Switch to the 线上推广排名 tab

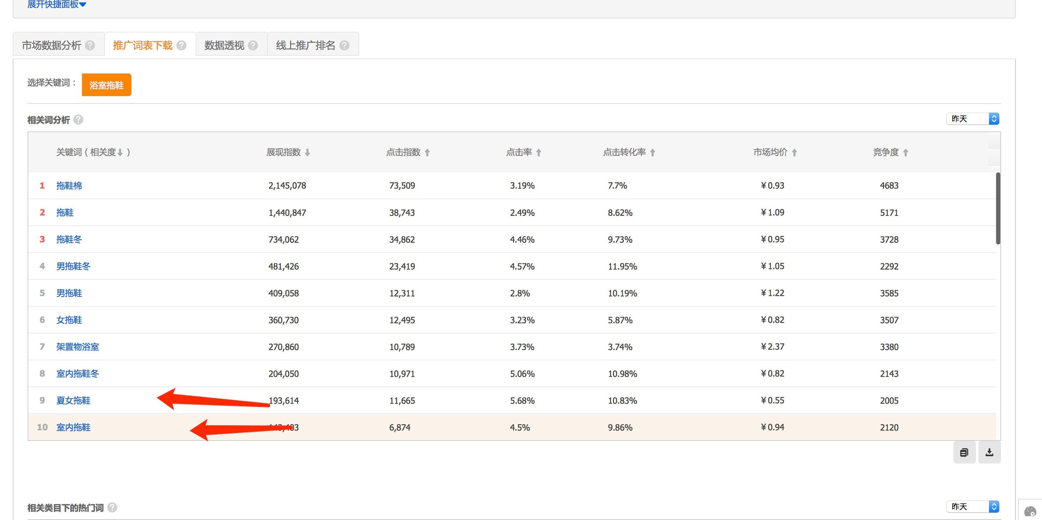tap(305, 45)
